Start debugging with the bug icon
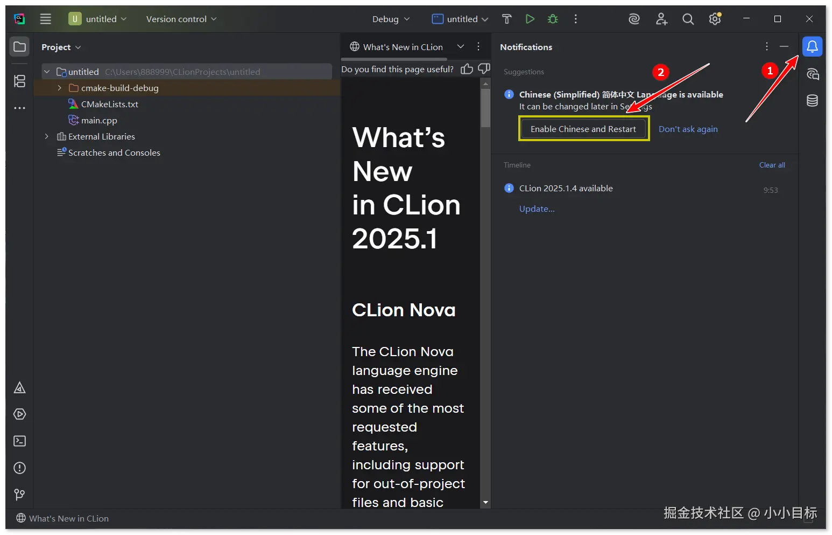The height and width of the screenshot is (535, 832). [x=553, y=19]
